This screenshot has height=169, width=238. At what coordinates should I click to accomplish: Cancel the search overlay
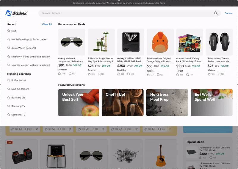(228, 13)
